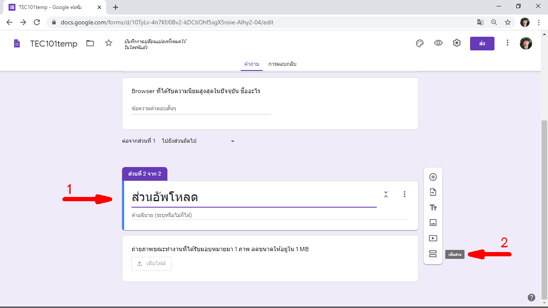This screenshot has height=308, width=548.
Task: Click the add question plus icon
Action: coord(433,177)
